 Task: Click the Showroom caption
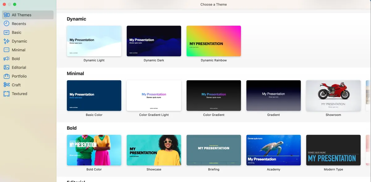333,115
